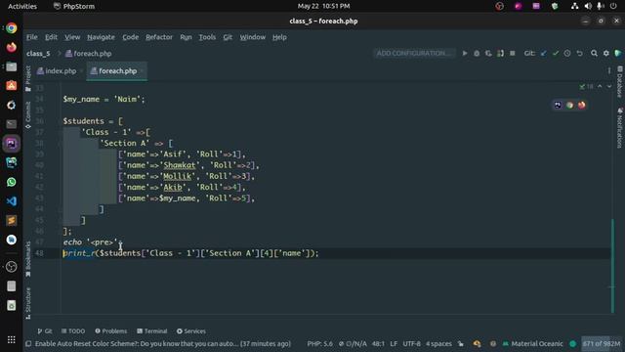
Task: Click the green circle status indicator
Action: pyautogui.click(x=573, y=343)
